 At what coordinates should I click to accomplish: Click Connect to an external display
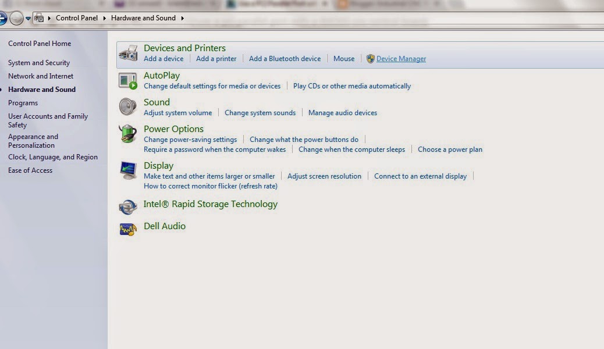coord(420,176)
